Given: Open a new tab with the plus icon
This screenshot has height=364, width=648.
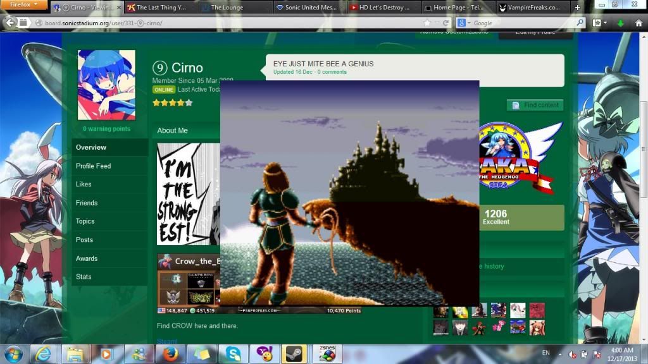Looking at the screenshot, I should [577, 8].
